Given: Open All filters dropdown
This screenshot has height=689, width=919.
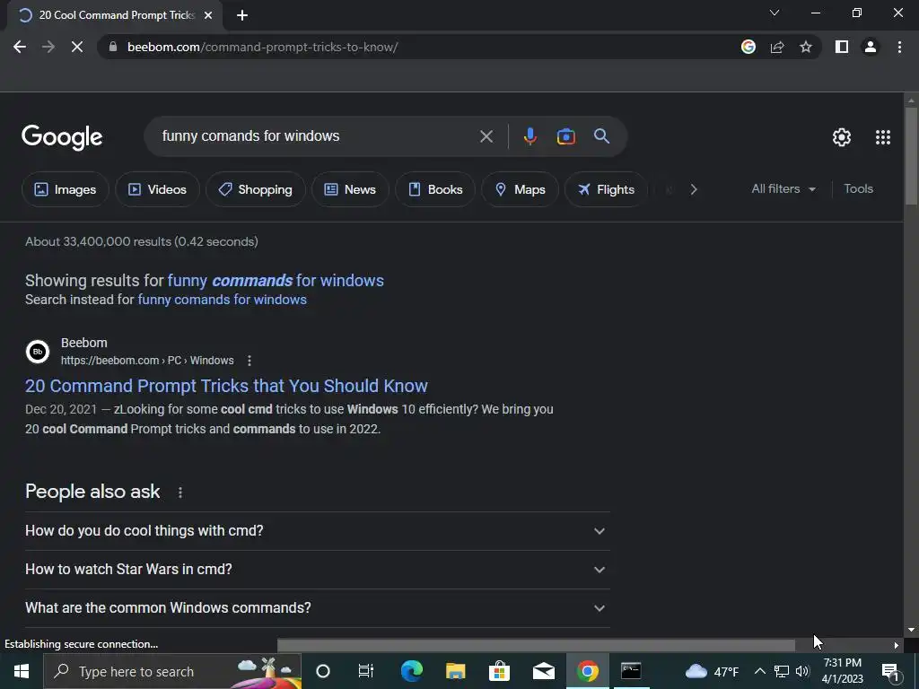Looking at the screenshot, I should point(783,188).
